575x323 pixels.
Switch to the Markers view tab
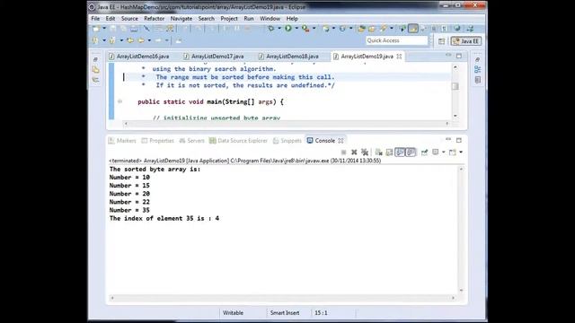[x=122, y=141]
